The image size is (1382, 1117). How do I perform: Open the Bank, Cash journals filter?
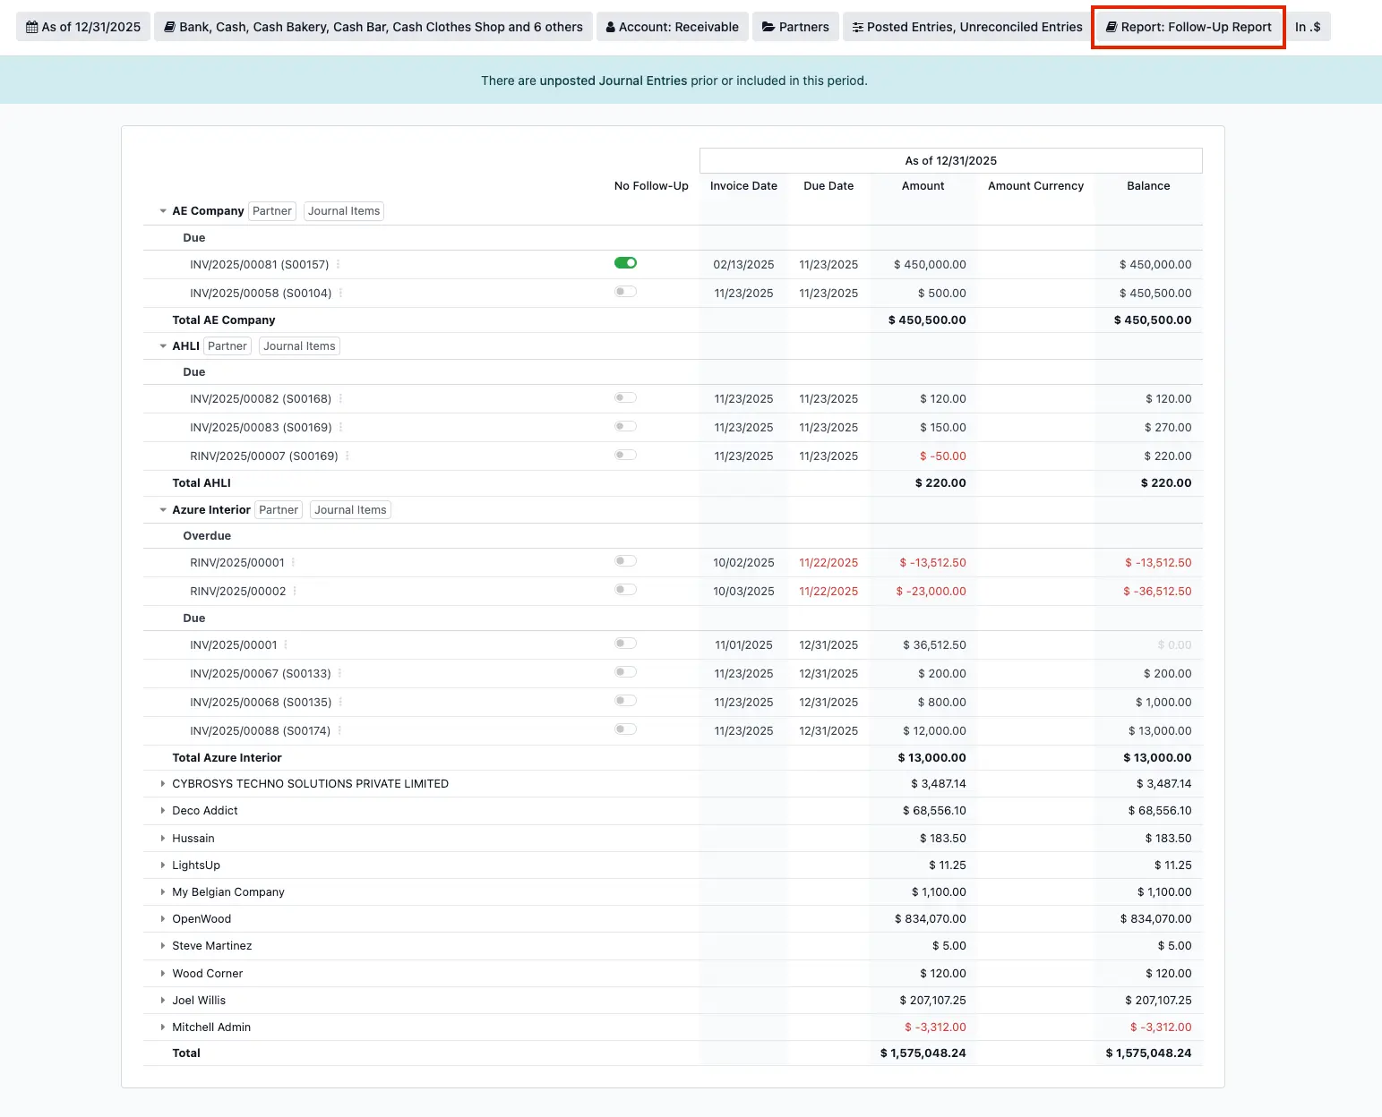tap(373, 26)
